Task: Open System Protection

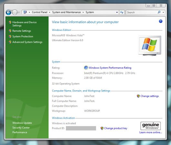Action: click(23, 36)
